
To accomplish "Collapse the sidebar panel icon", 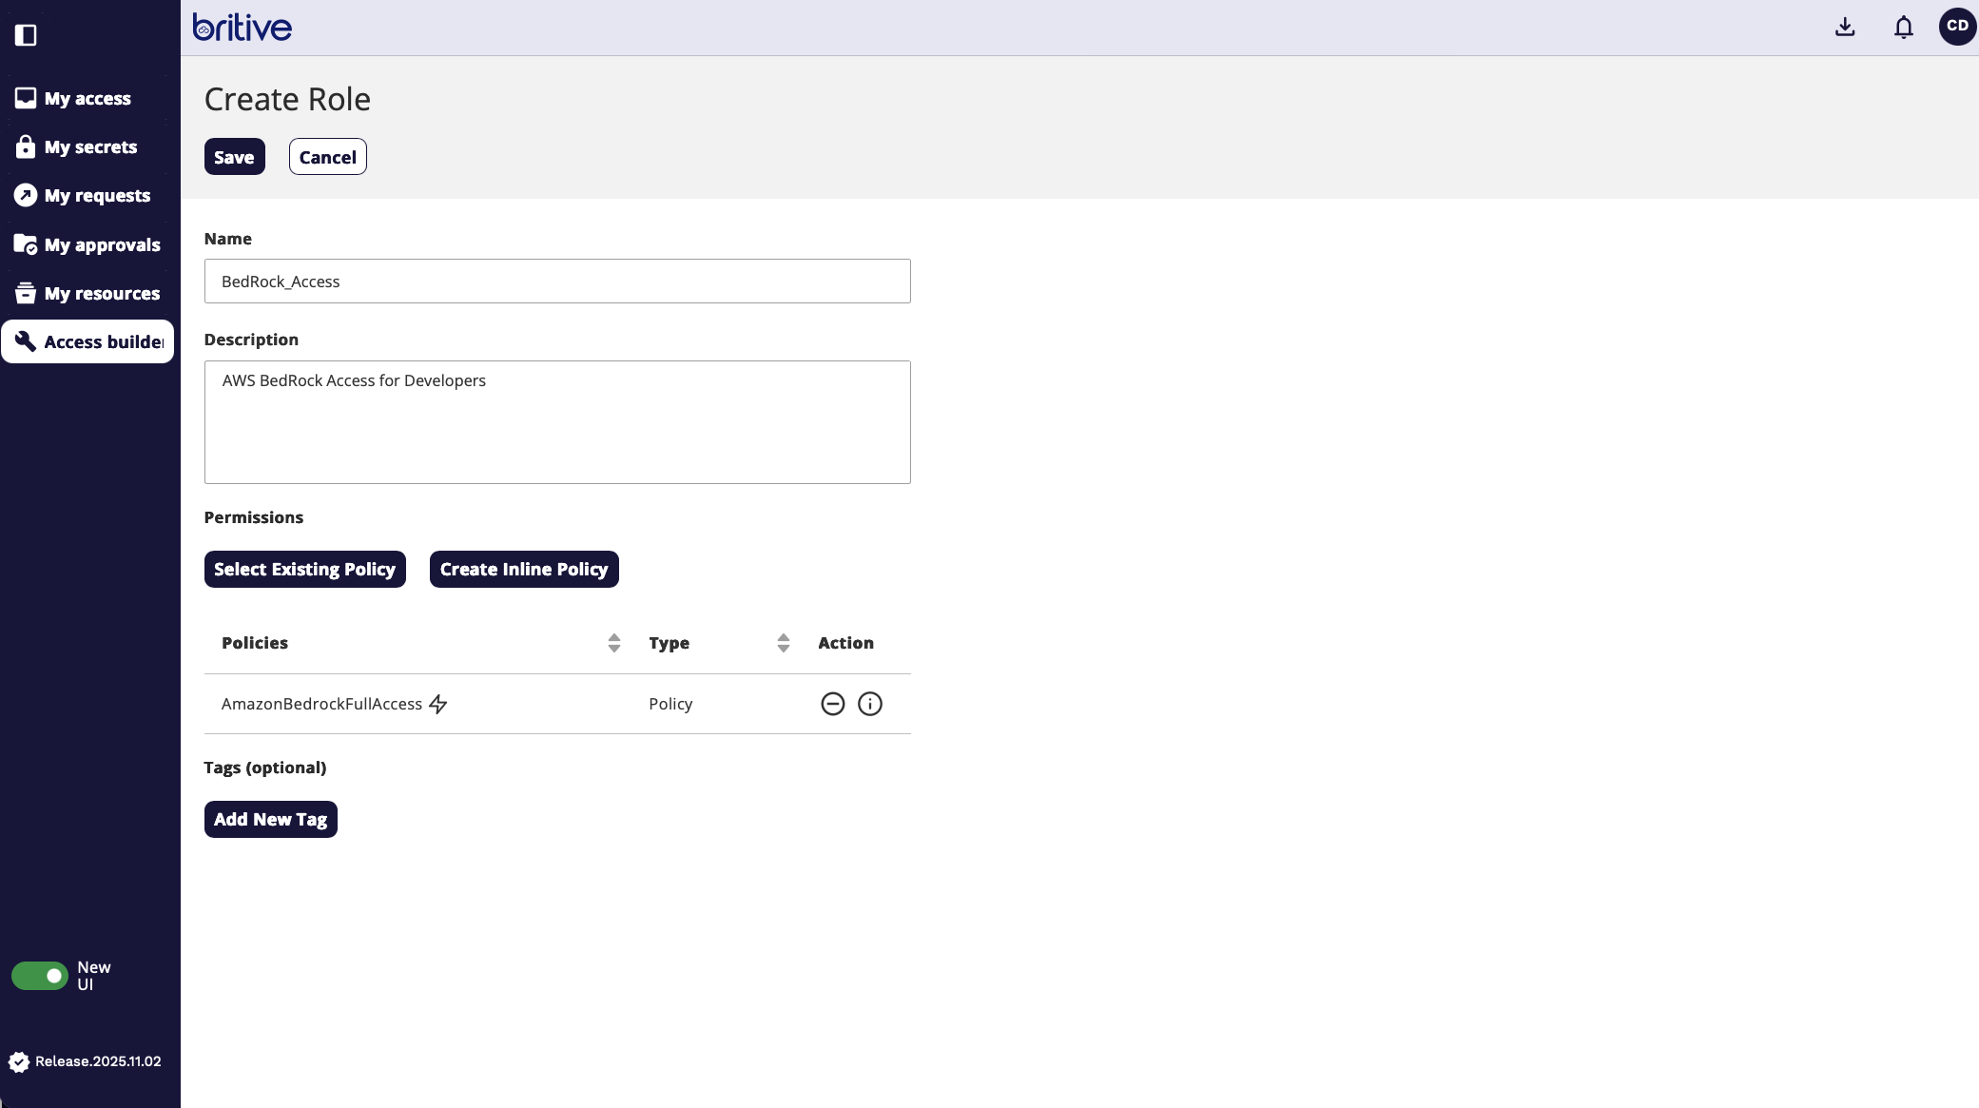I will click(x=26, y=35).
